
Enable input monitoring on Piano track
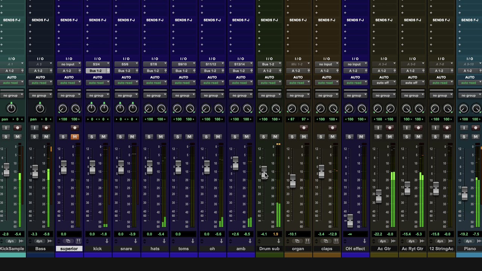[464, 128]
